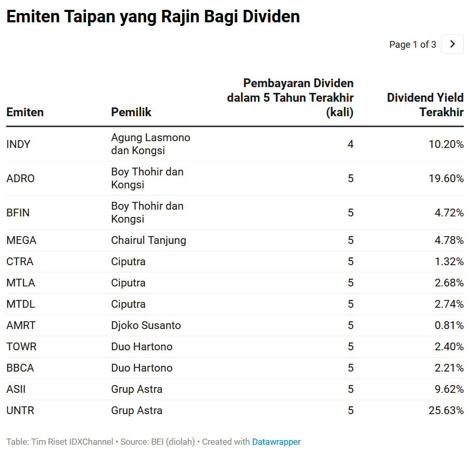Sort by Pemilik column header
Viewport: 469px width, 452px height.
coord(131,112)
